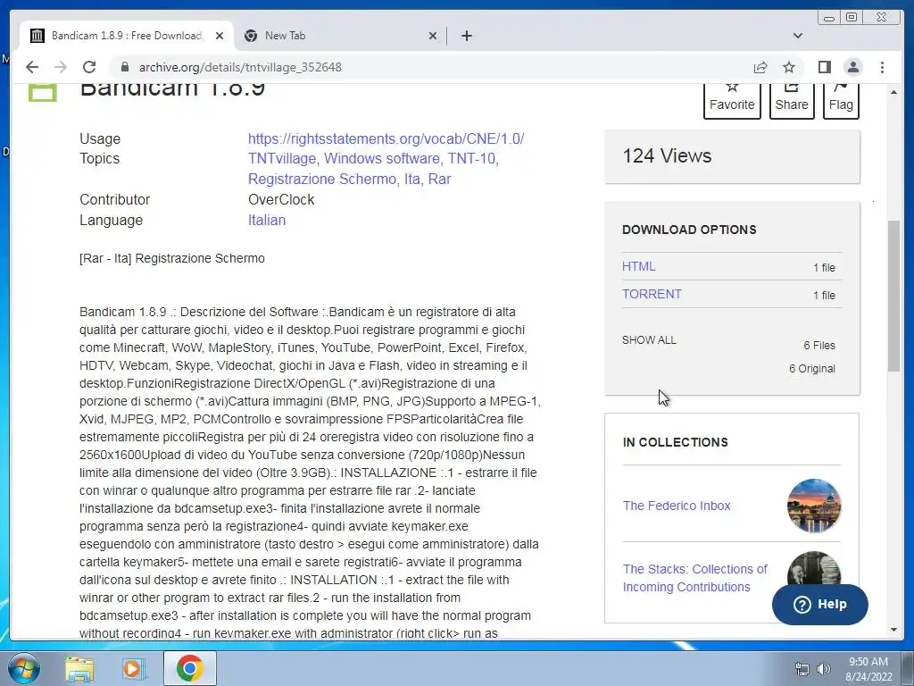Open the Rar topic link
The image size is (914, 686).
click(439, 179)
